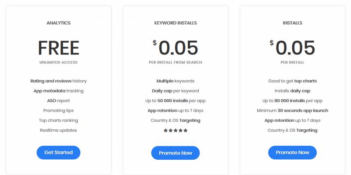351x175 pixels.
Task: Click the App metadata tracking feature
Action: tap(58, 91)
